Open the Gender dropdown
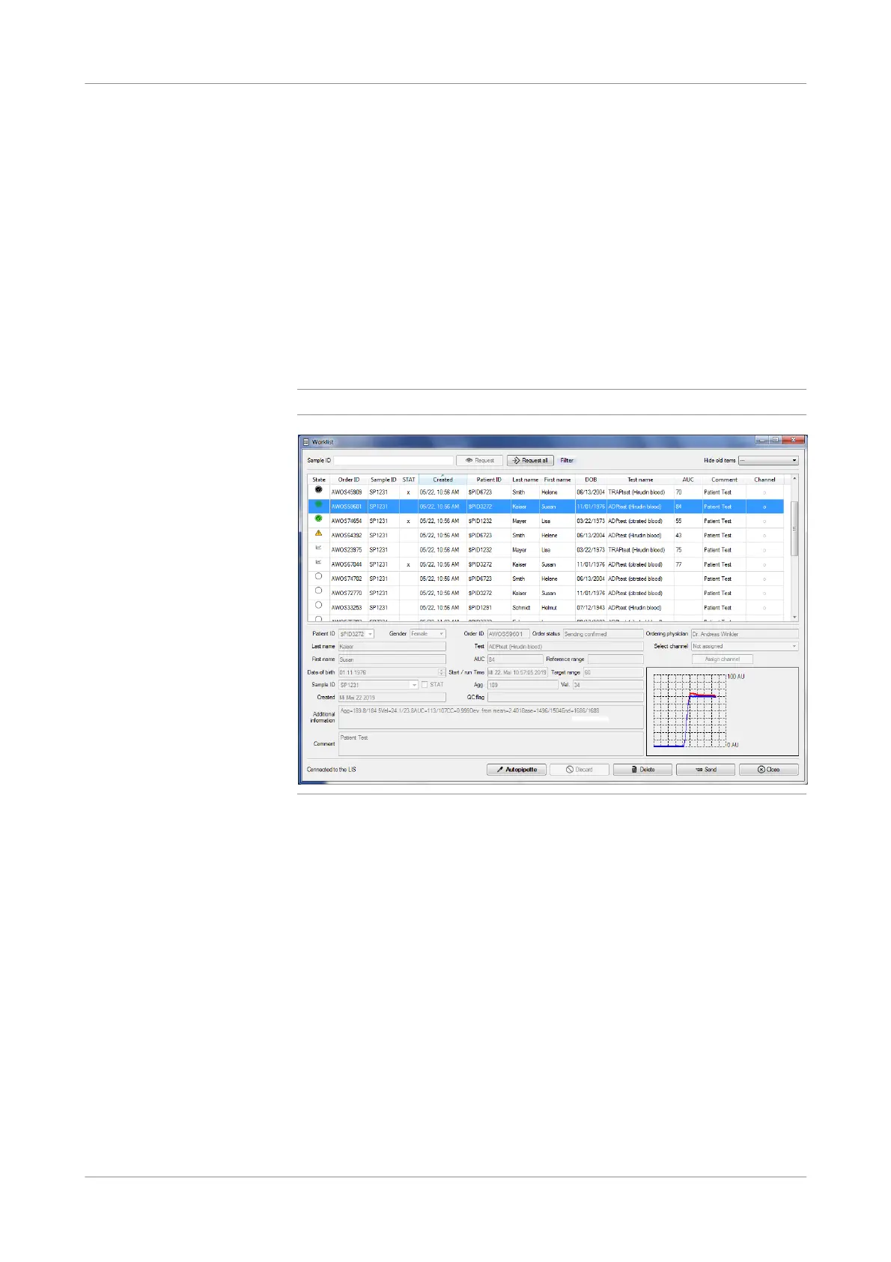 click(428, 634)
